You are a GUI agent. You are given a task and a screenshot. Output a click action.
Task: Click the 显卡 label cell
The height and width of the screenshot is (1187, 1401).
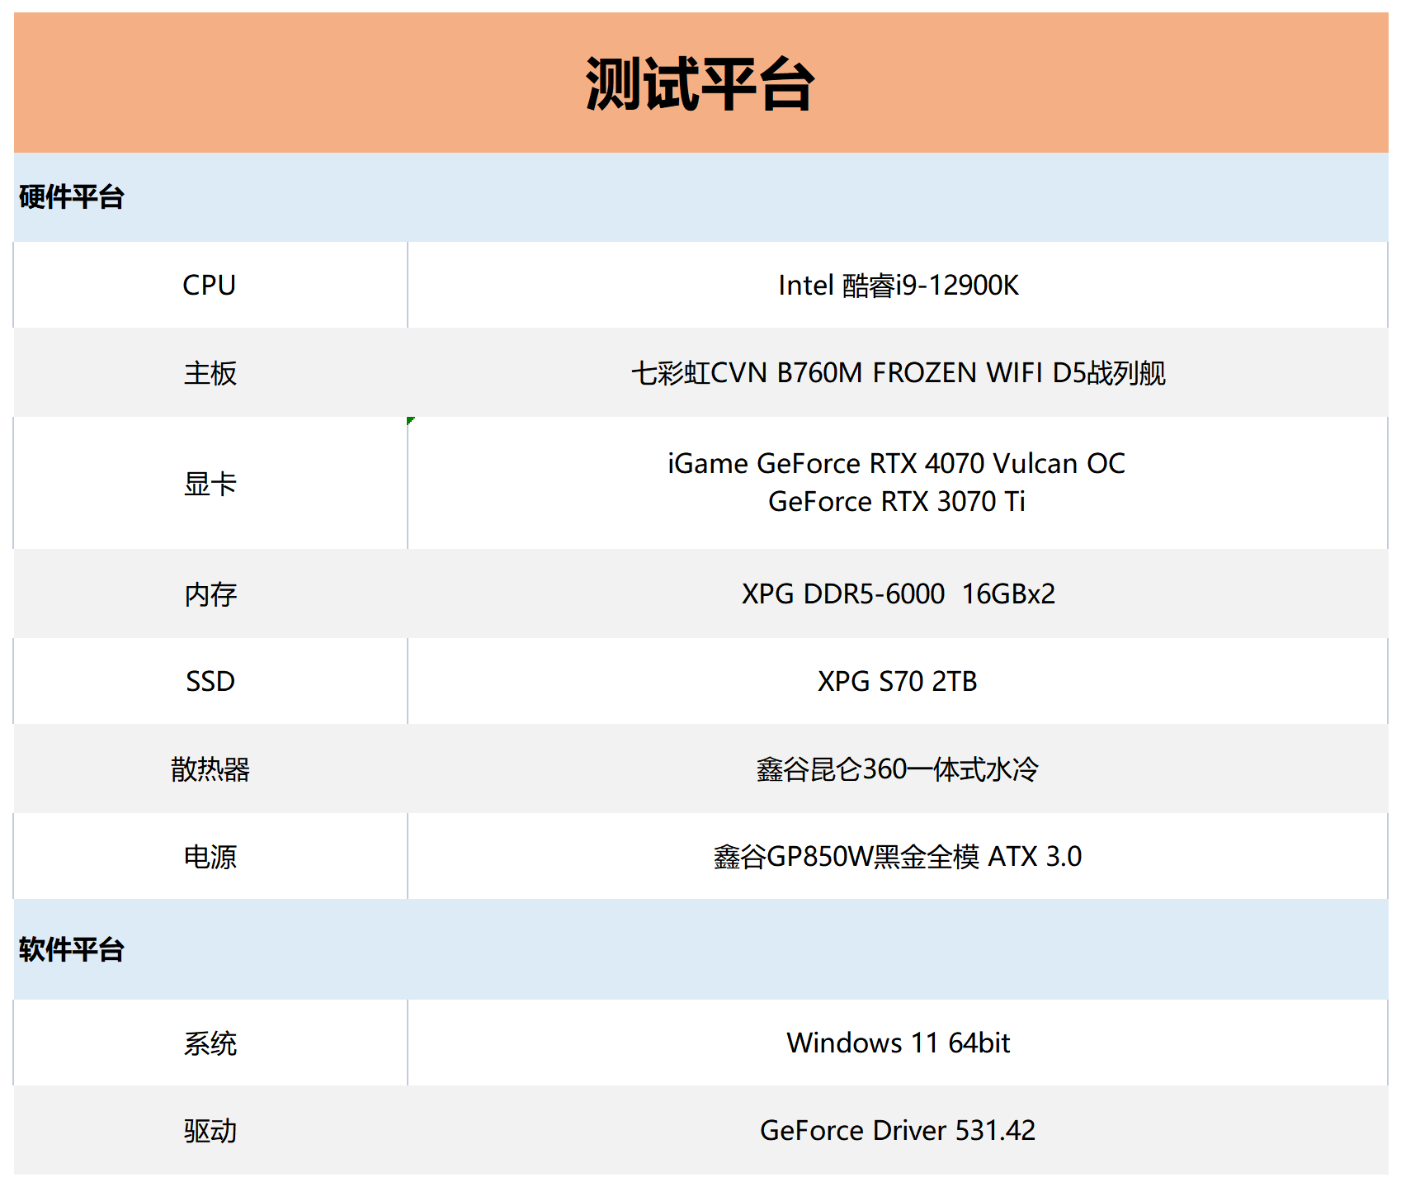(x=210, y=484)
